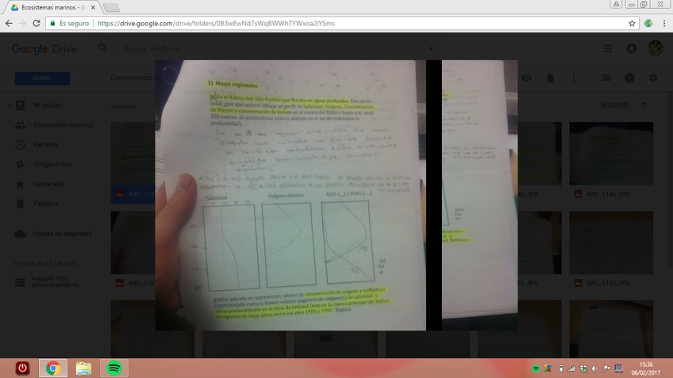Open Google apps grid icon

point(608,48)
